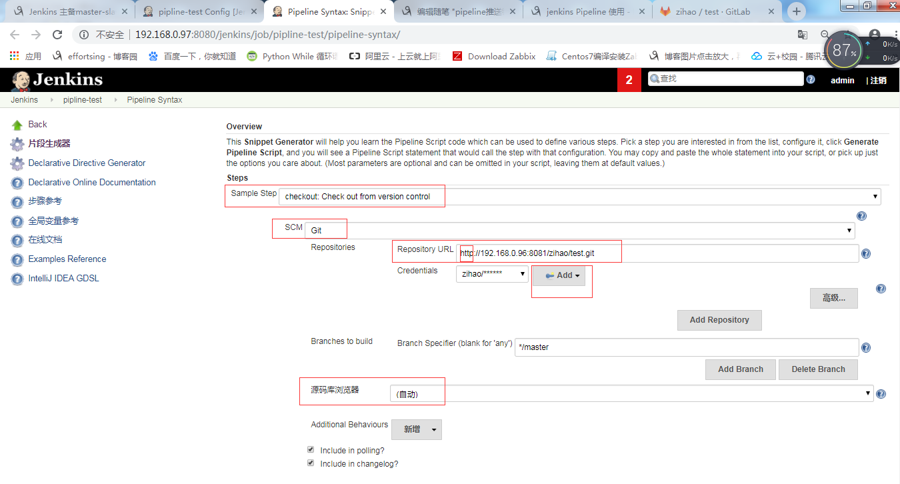Open Python While 循环 bookmark

(292, 57)
